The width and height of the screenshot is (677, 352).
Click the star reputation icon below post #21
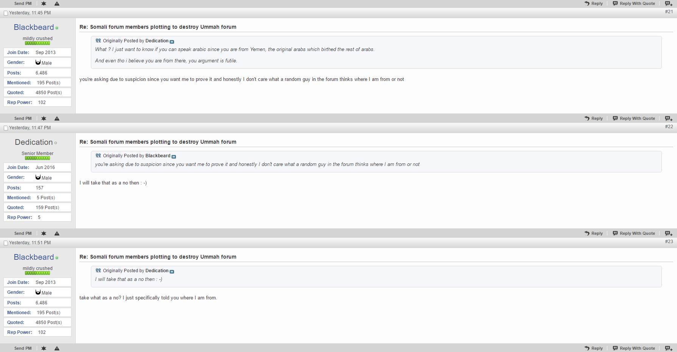(44, 118)
